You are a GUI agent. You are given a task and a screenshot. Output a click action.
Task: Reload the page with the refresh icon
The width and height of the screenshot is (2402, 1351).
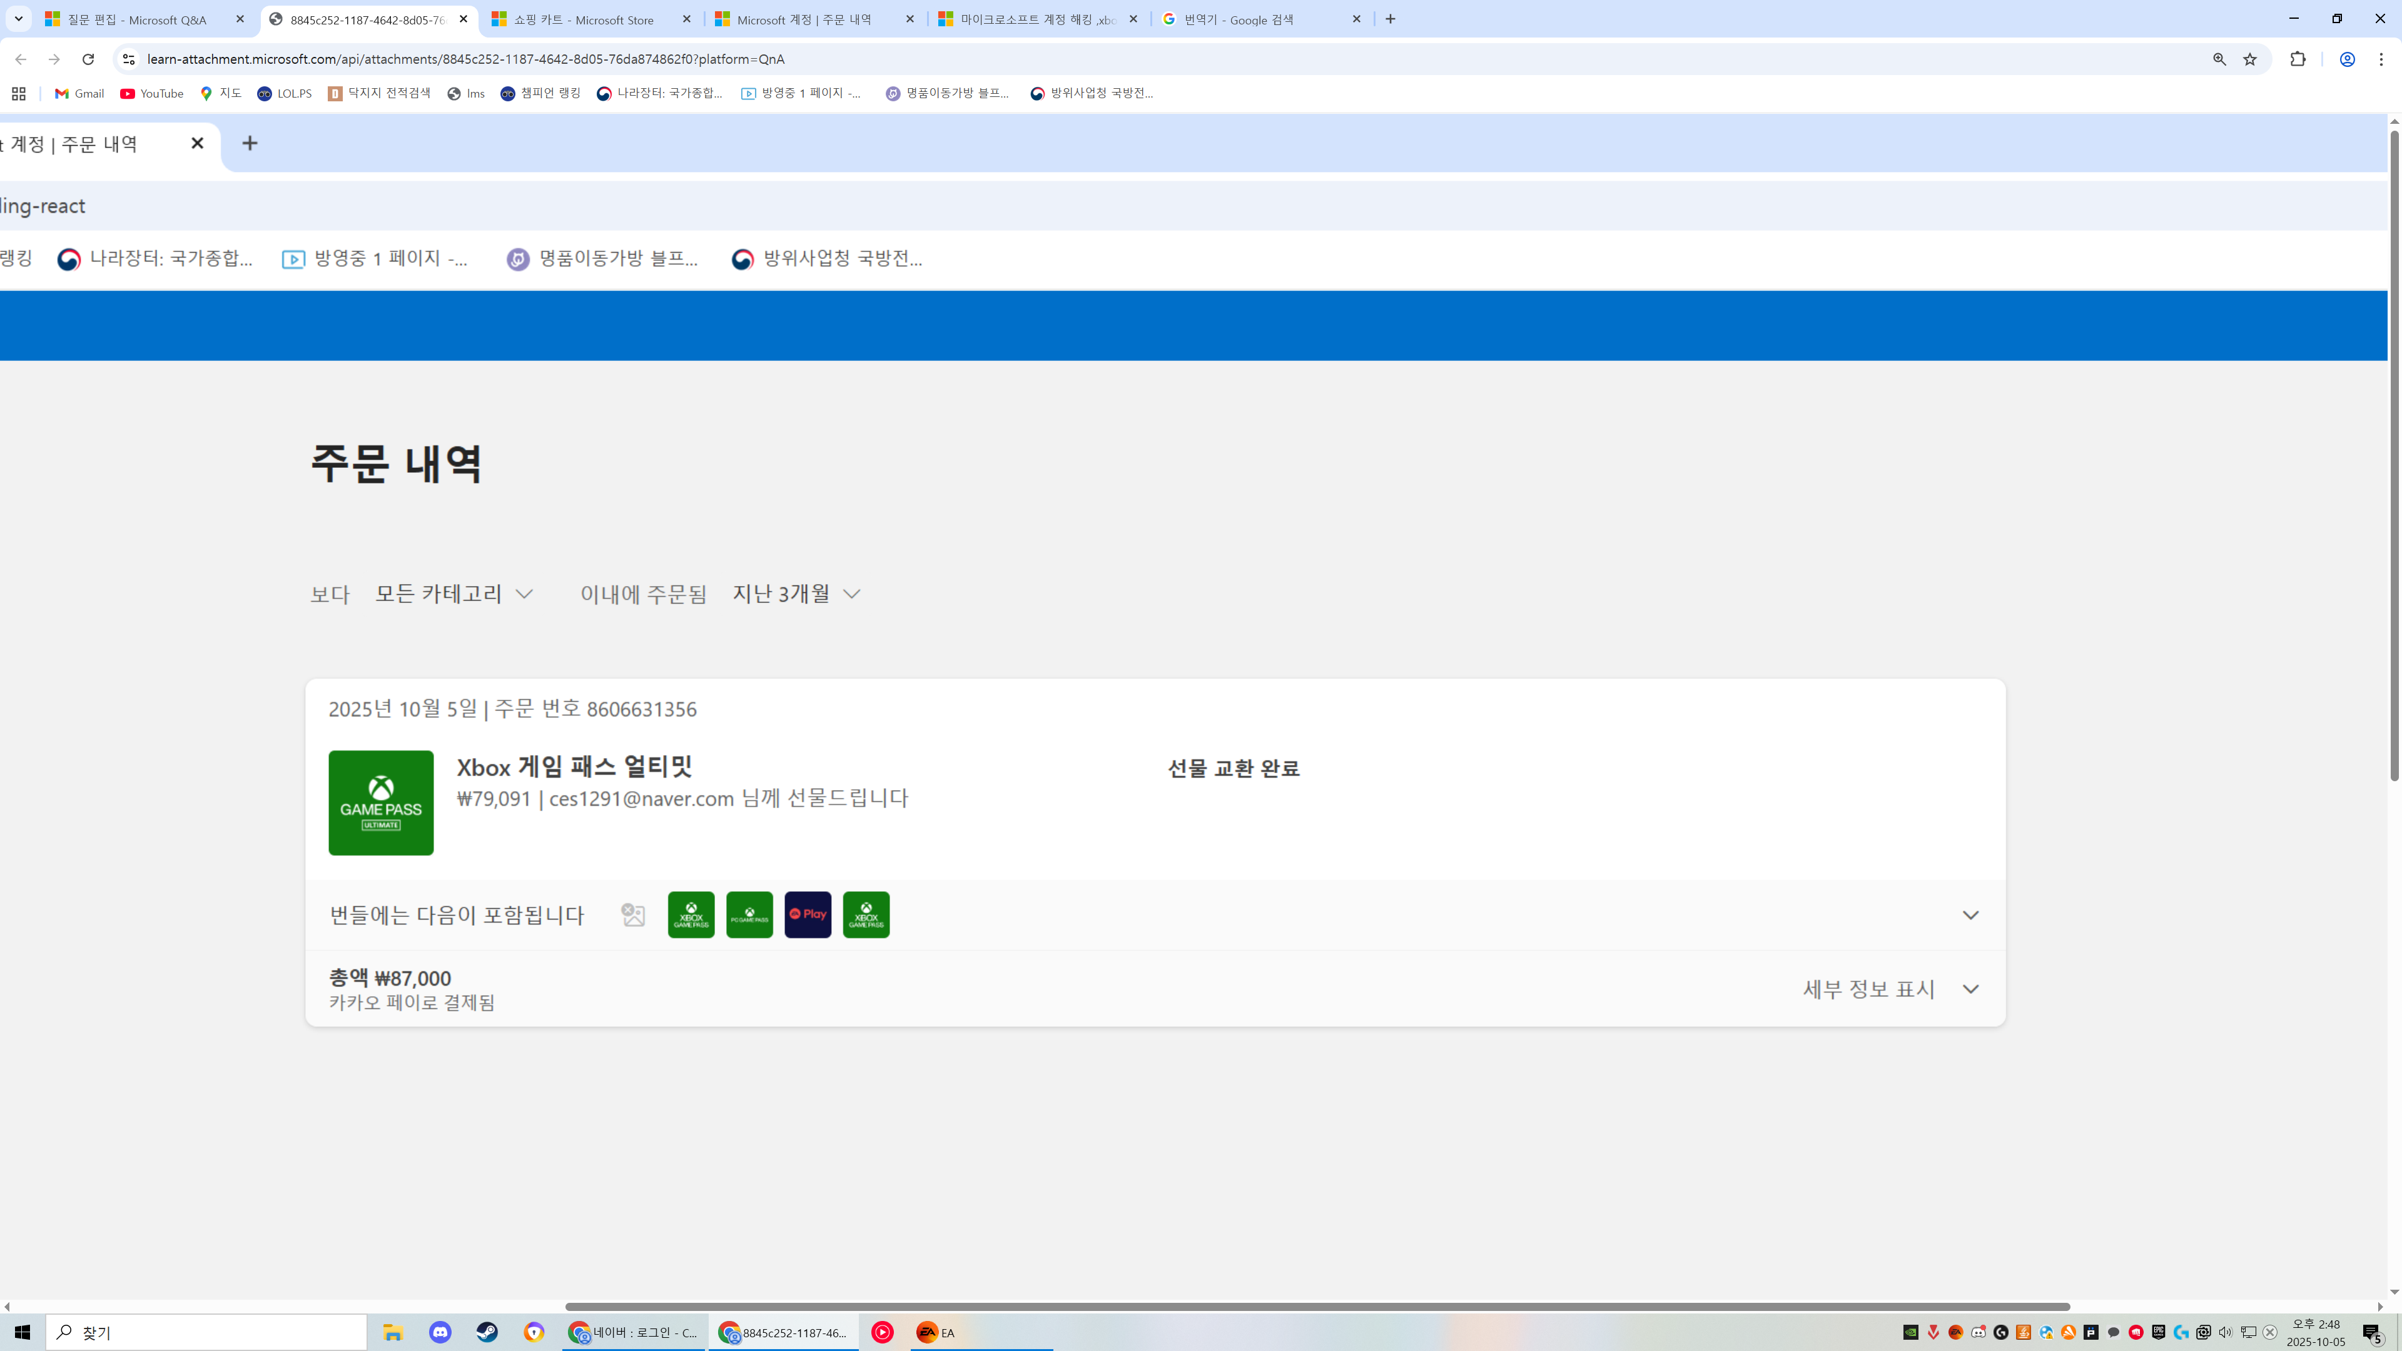[88, 59]
